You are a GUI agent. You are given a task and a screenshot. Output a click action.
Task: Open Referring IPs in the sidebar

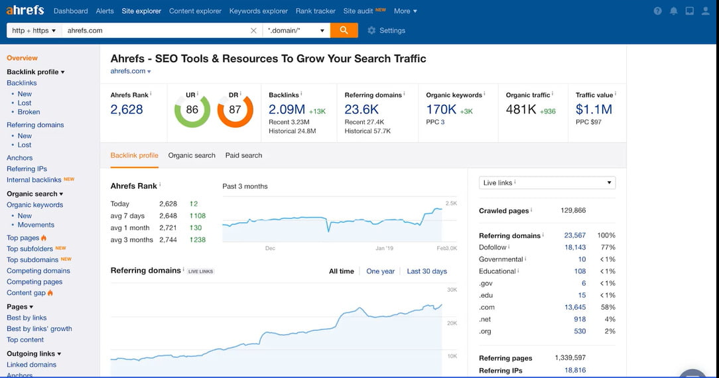pyautogui.click(x=27, y=168)
